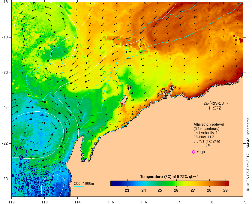Screen dimensions: 252x204
Task: Click the longitude axis label '115'
Action: point(111,202)
